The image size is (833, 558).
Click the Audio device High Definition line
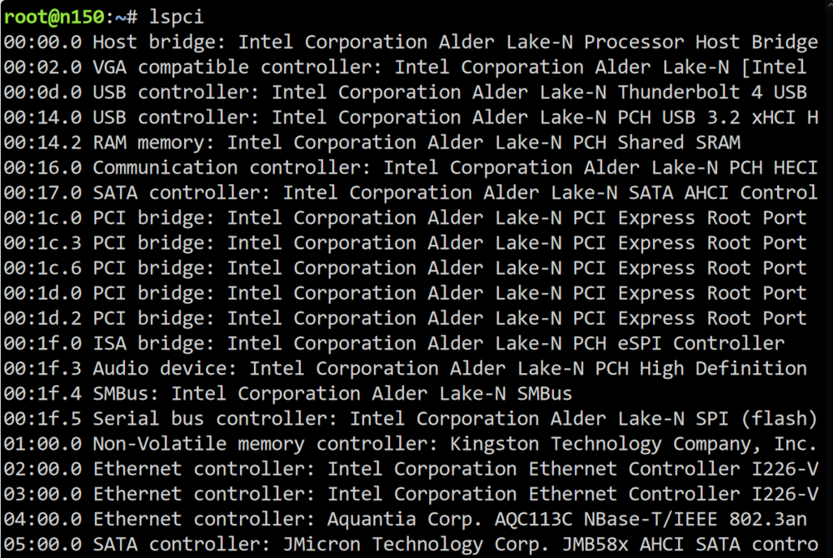pyautogui.click(x=405, y=368)
